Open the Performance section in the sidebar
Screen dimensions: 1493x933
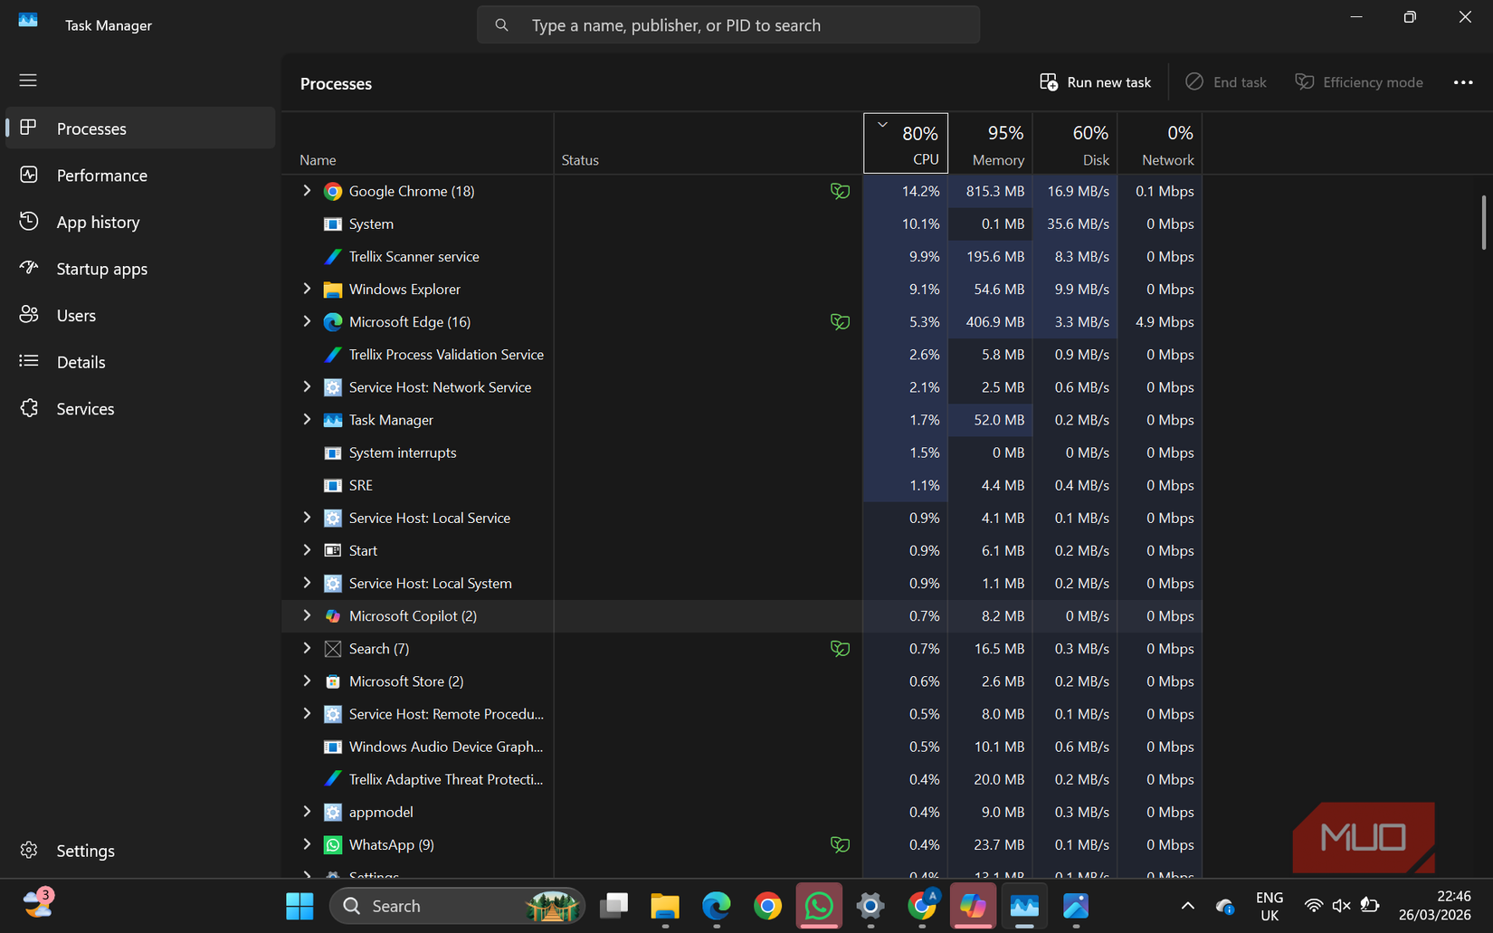101,175
